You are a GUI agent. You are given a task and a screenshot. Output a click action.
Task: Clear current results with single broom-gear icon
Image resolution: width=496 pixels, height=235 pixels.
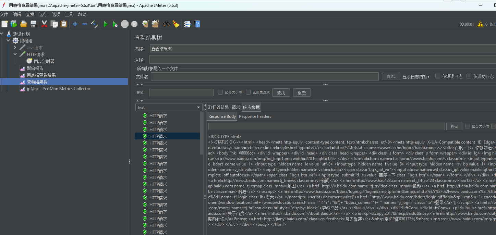pos(145,24)
